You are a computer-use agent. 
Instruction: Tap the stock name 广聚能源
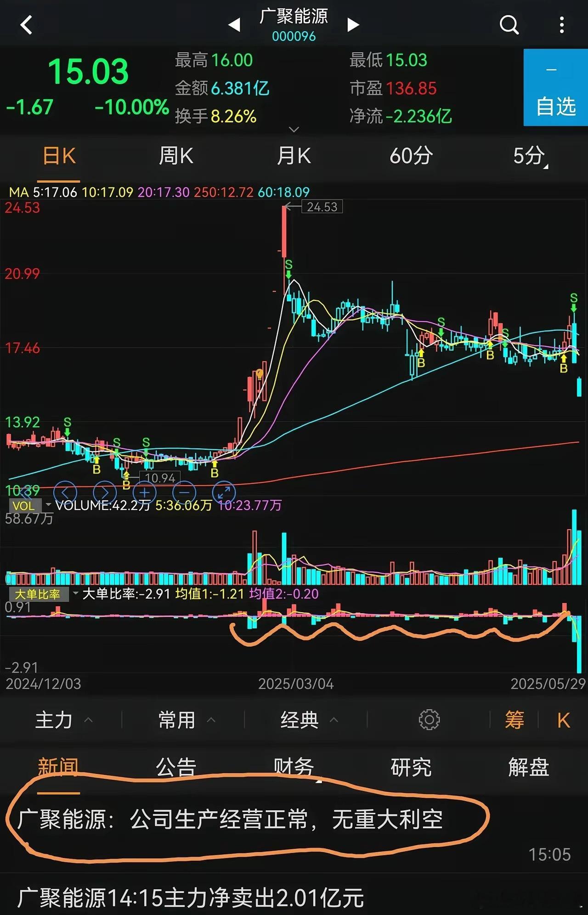coord(294,16)
